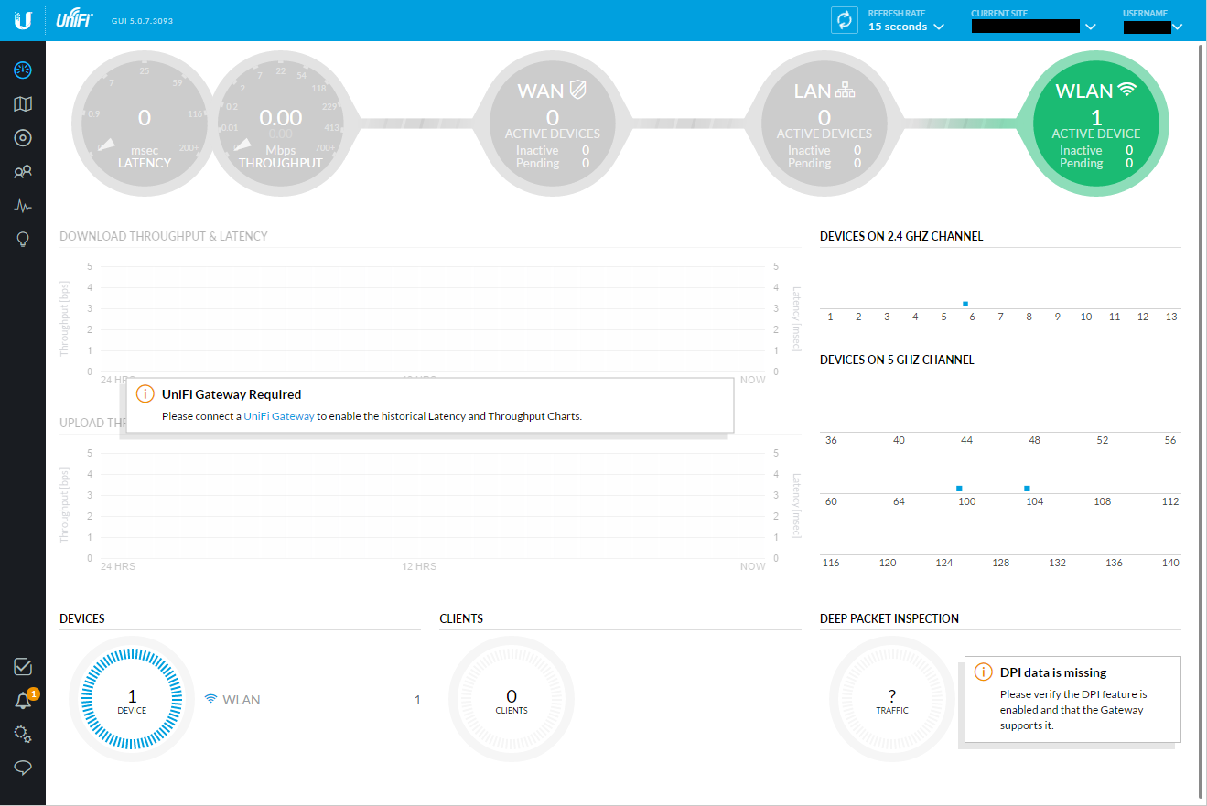Viewport: 1207px width, 806px height.
Task: Expand the Username dropdown arrow
Action: pyautogui.click(x=1177, y=27)
